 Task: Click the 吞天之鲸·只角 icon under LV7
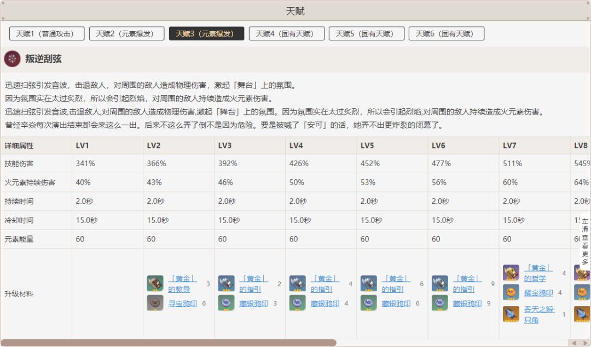point(511,314)
